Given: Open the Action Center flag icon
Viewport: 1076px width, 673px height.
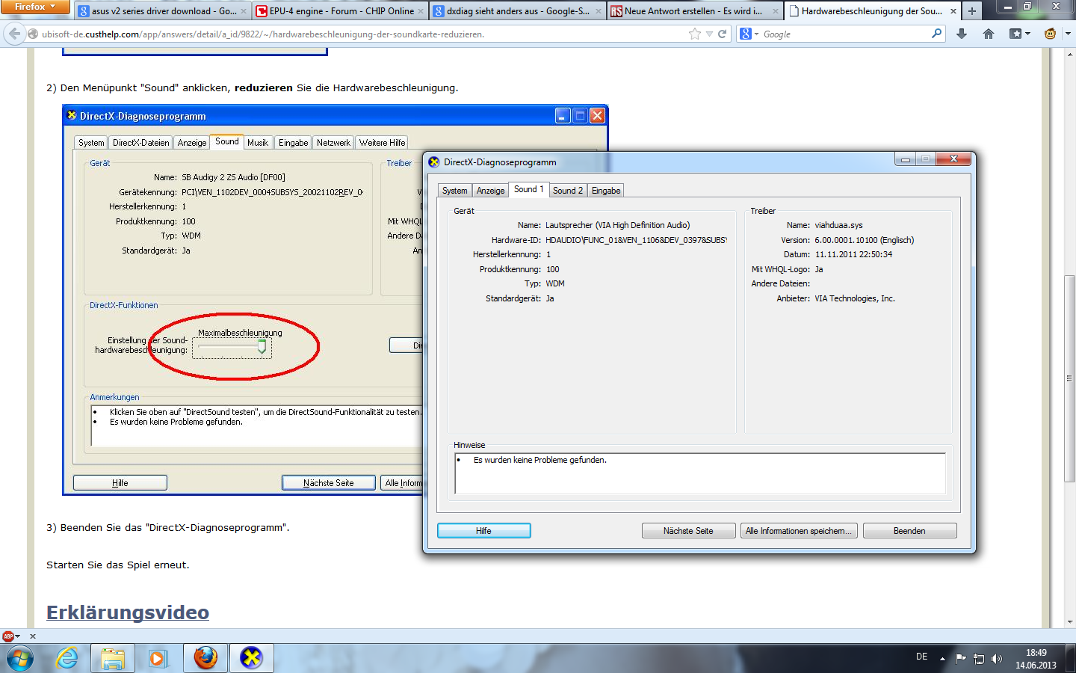Looking at the screenshot, I should pos(960,659).
